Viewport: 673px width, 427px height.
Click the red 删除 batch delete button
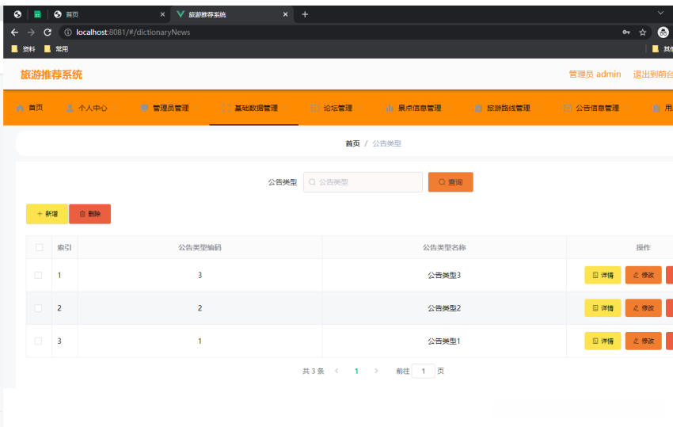(89, 214)
